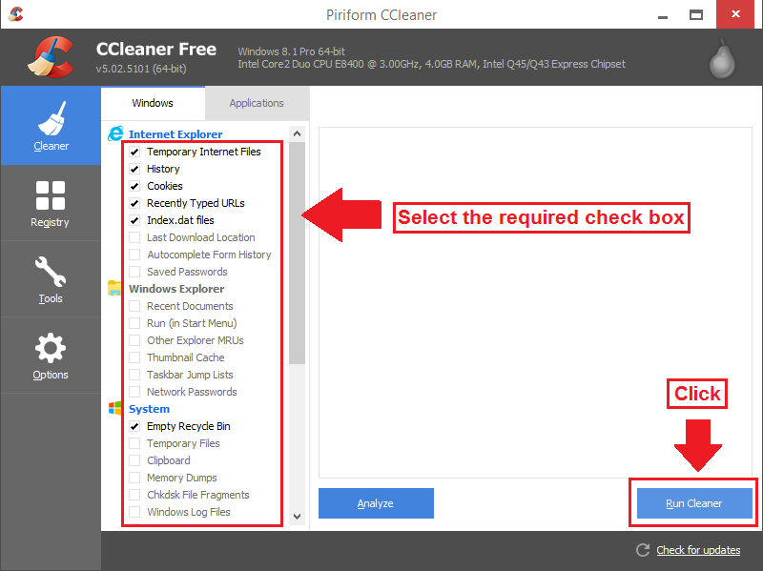The image size is (763, 571).
Task: Enable Taskbar Jump Lists checkbox
Action: (134, 375)
